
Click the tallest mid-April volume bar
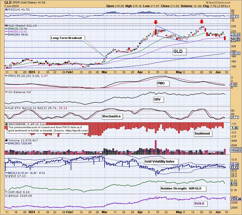coord(156,147)
